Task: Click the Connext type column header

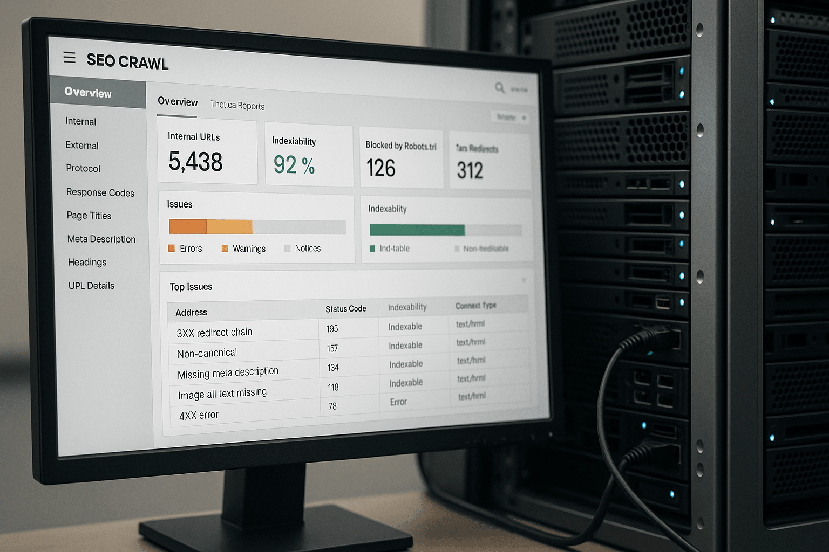Action: point(476,306)
